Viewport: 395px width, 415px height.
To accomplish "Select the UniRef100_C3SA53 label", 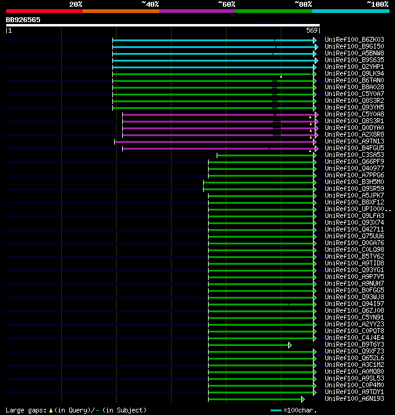I will [354, 155].
